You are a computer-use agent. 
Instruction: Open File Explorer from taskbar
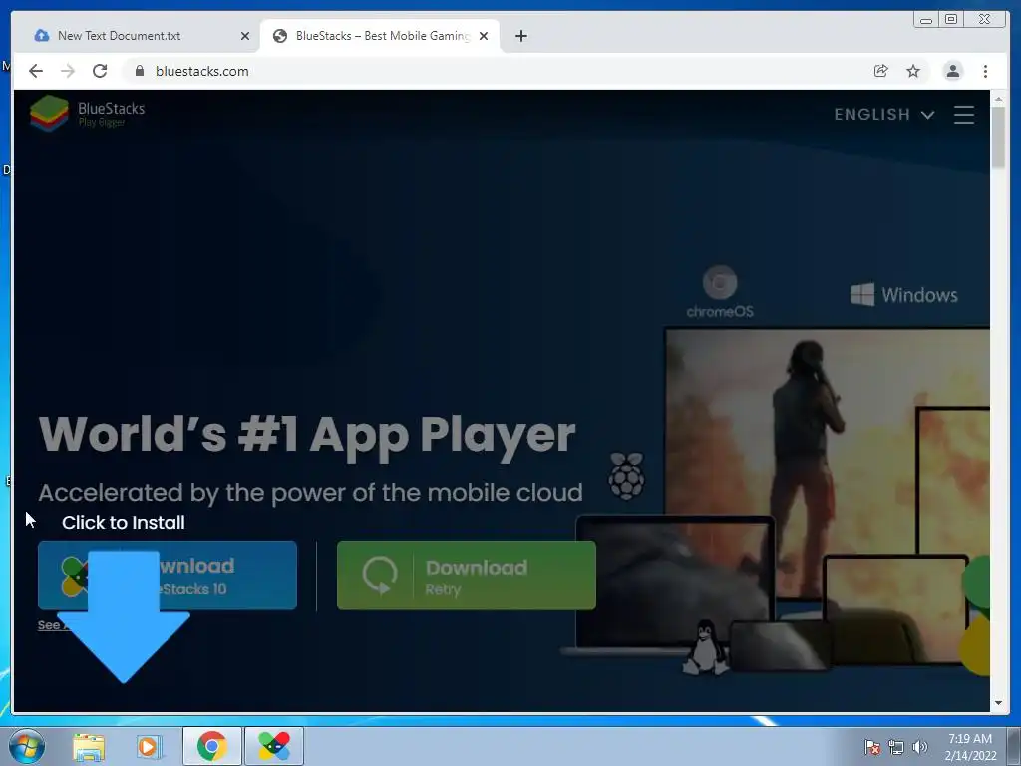point(89,747)
